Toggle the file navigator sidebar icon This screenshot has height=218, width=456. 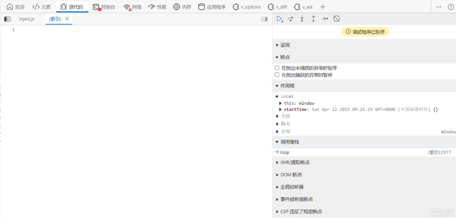pyautogui.click(x=8, y=19)
